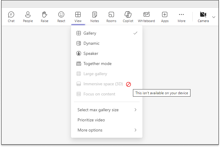Click the Dynamic layout icon

click(x=79, y=43)
